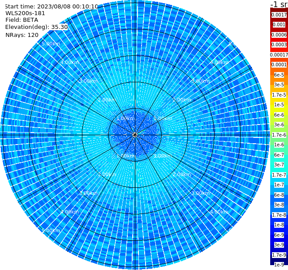The width and height of the screenshot is (288, 270).
Task: Click the 6e-9 colorbar tick label
Action: (279, 235)
